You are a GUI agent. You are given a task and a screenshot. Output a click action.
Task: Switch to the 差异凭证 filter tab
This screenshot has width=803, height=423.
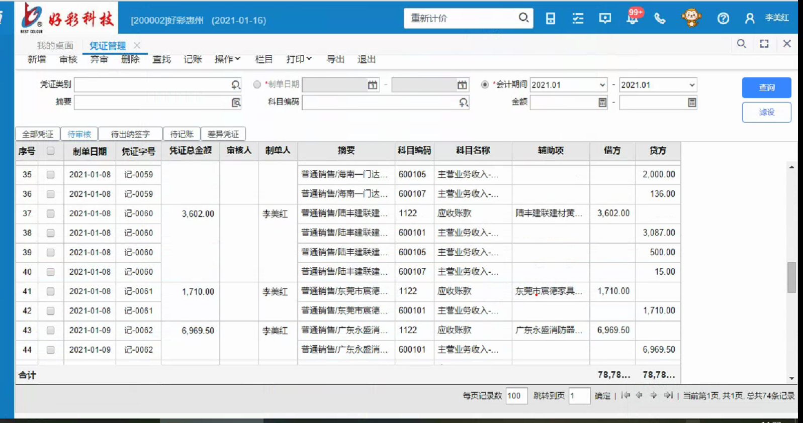[x=223, y=134]
